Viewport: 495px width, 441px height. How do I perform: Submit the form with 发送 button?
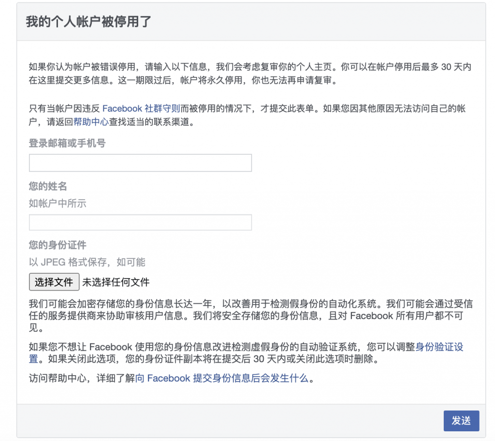[461, 421]
